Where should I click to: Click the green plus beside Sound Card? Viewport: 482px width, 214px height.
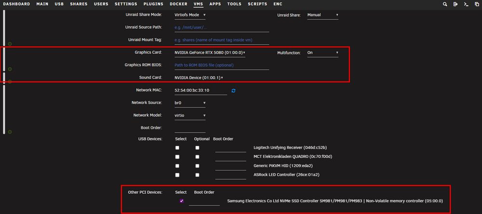10,82
